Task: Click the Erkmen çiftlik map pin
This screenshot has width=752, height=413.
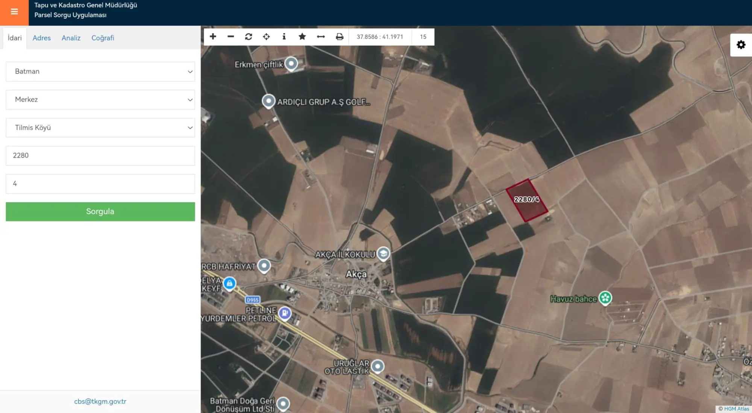Action: coord(291,64)
